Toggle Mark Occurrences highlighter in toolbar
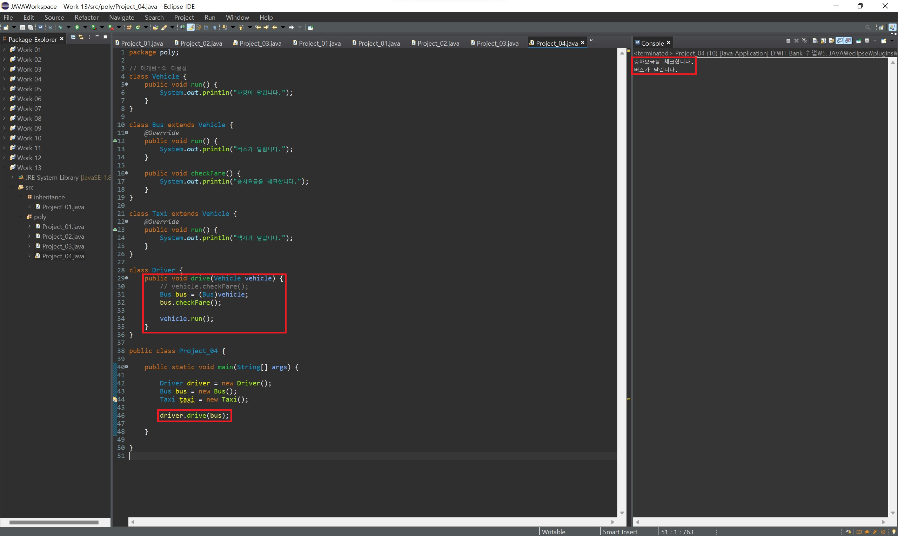The height and width of the screenshot is (536, 898). 190,27
